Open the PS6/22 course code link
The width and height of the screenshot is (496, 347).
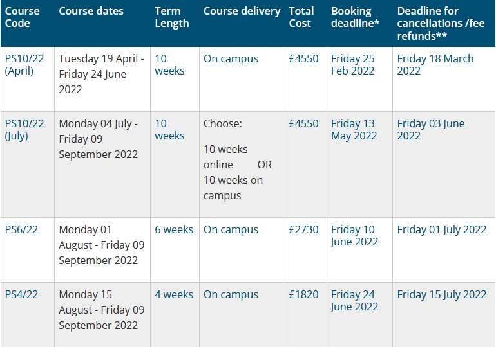pyautogui.click(x=21, y=229)
